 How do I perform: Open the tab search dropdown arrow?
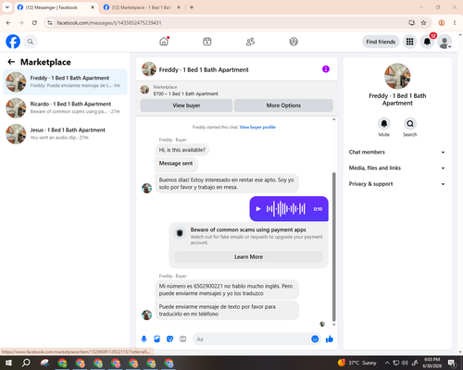pos(7,7)
